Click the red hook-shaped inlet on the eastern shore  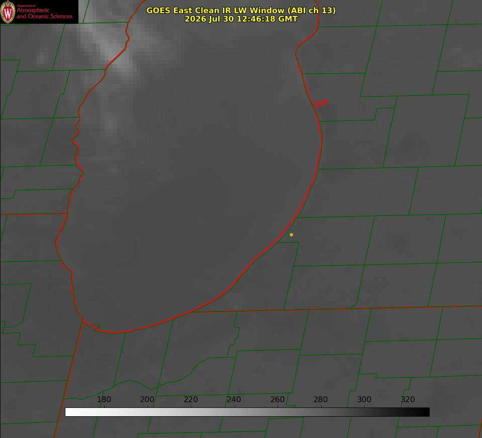point(320,104)
